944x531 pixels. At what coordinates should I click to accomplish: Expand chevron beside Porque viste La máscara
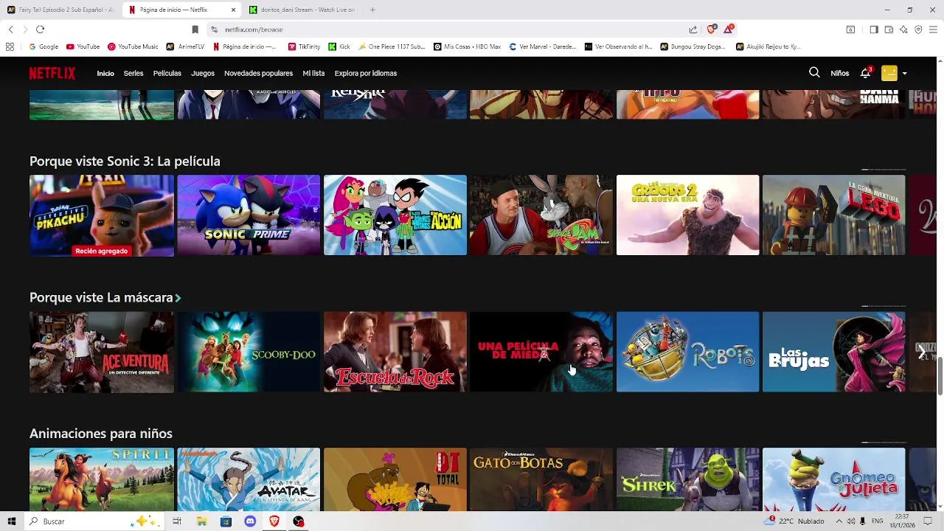178,298
